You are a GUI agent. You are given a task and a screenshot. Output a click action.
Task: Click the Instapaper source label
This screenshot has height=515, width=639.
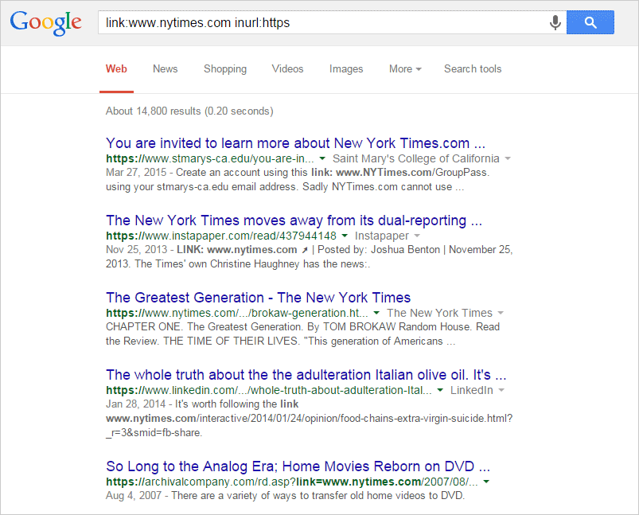coord(381,236)
